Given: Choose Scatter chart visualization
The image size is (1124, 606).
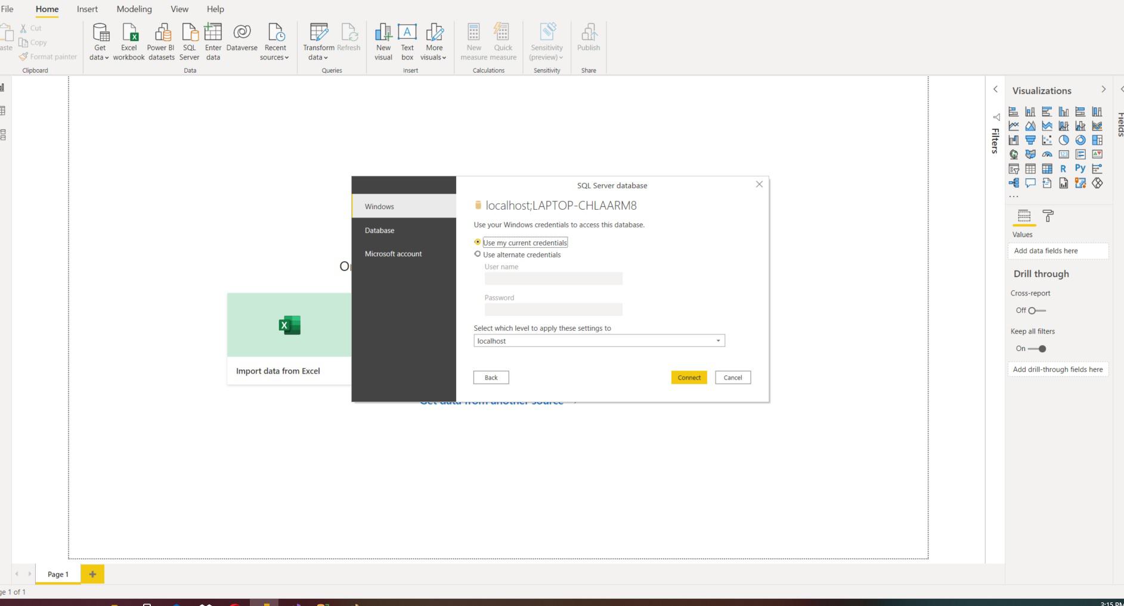Looking at the screenshot, I should pyautogui.click(x=1046, y=140).
